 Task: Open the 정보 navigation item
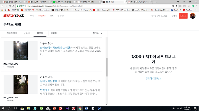pos(52,16)
